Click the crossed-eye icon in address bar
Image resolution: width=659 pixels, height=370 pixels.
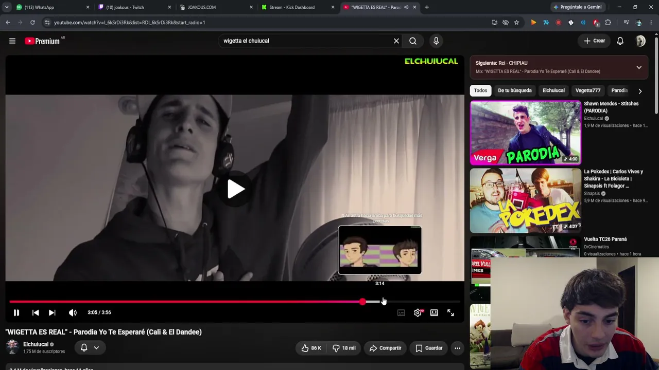[506, 23]
